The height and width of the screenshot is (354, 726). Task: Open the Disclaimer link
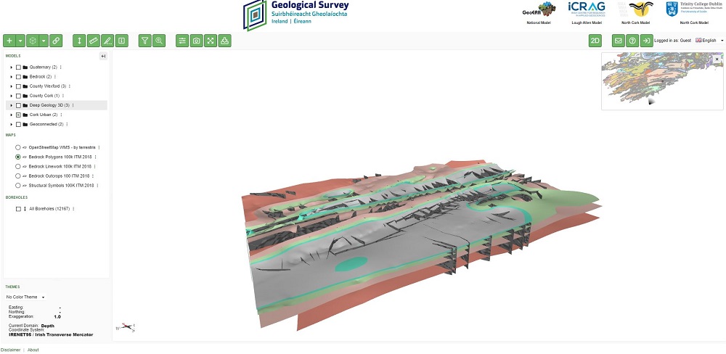tap(10, 350)
